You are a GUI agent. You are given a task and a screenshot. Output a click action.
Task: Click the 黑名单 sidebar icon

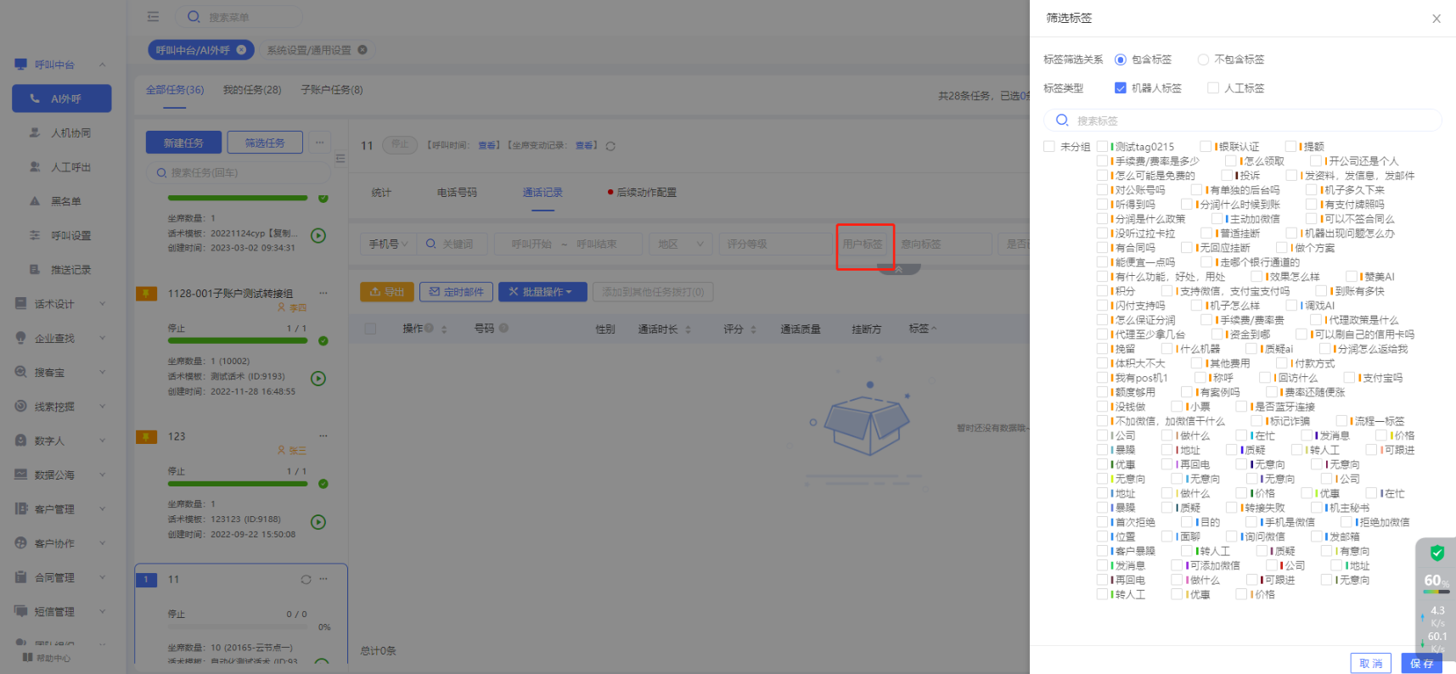pos(35,201)
